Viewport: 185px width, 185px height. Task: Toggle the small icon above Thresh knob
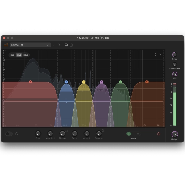[66, 130]
